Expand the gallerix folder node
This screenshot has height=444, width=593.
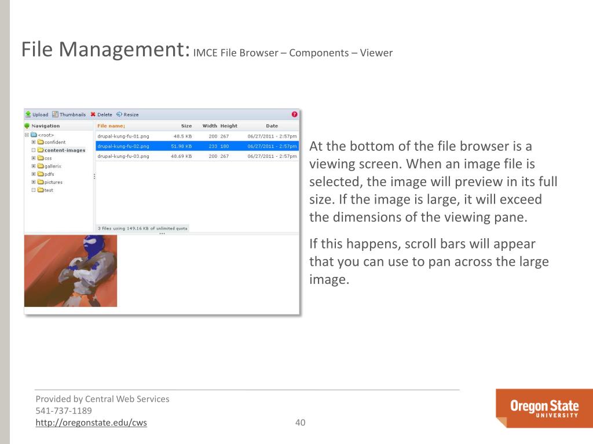pos(33,166)
